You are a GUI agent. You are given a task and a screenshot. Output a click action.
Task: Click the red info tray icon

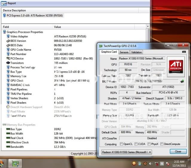click(145, 164)
